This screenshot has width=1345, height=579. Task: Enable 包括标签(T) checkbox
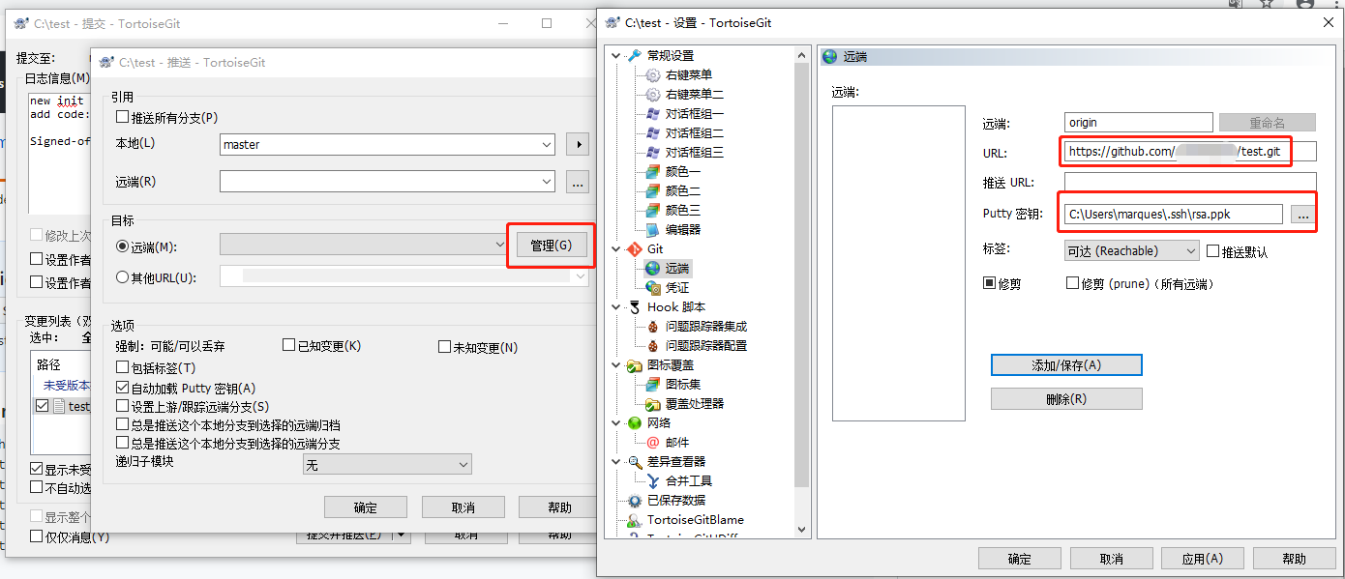122,367
